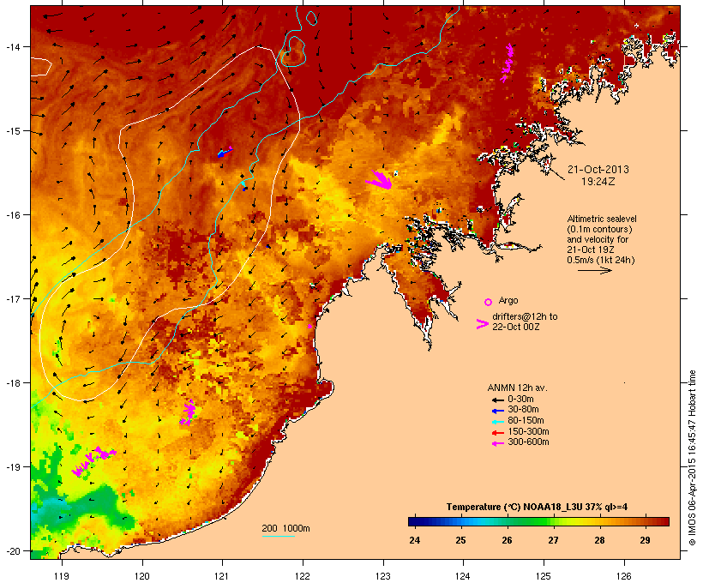Click the vertical IMOS copyright timestamp text
The height and width of the screenshot is (583, 703).
coord(693,458)
